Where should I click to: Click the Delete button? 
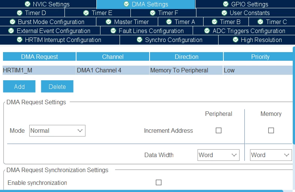57,86
